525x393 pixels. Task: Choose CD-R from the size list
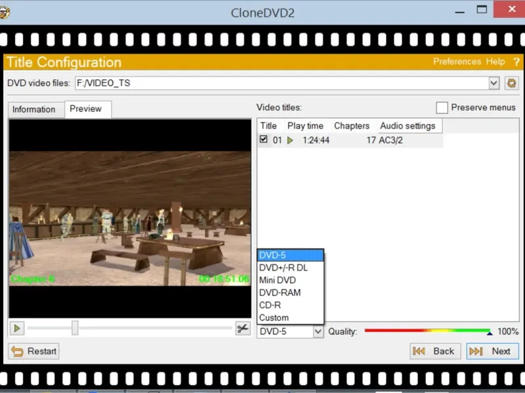click(290, 305)
